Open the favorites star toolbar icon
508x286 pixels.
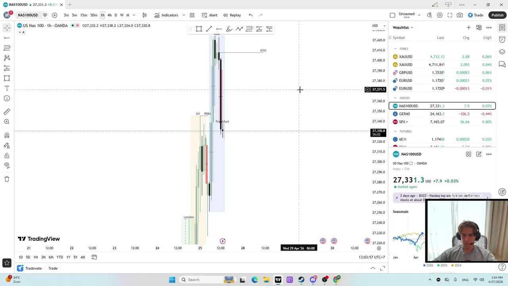pos(7,263)
